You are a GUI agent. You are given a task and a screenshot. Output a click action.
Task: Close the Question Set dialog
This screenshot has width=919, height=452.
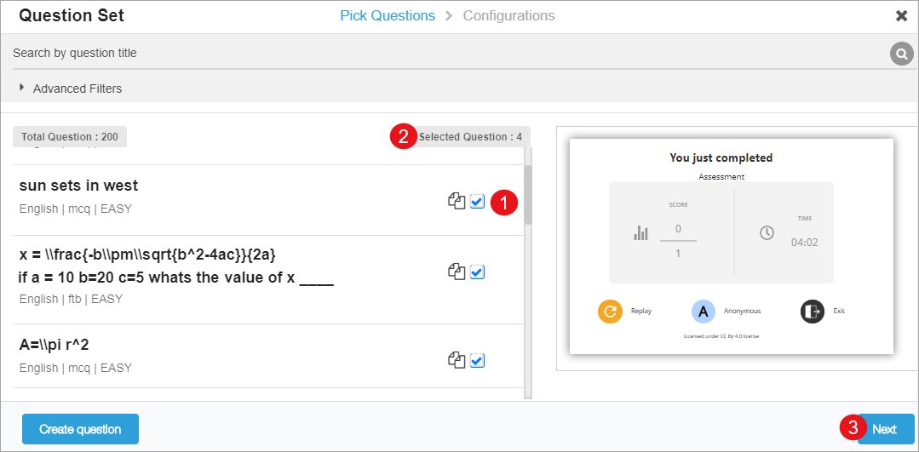[901, 15]
